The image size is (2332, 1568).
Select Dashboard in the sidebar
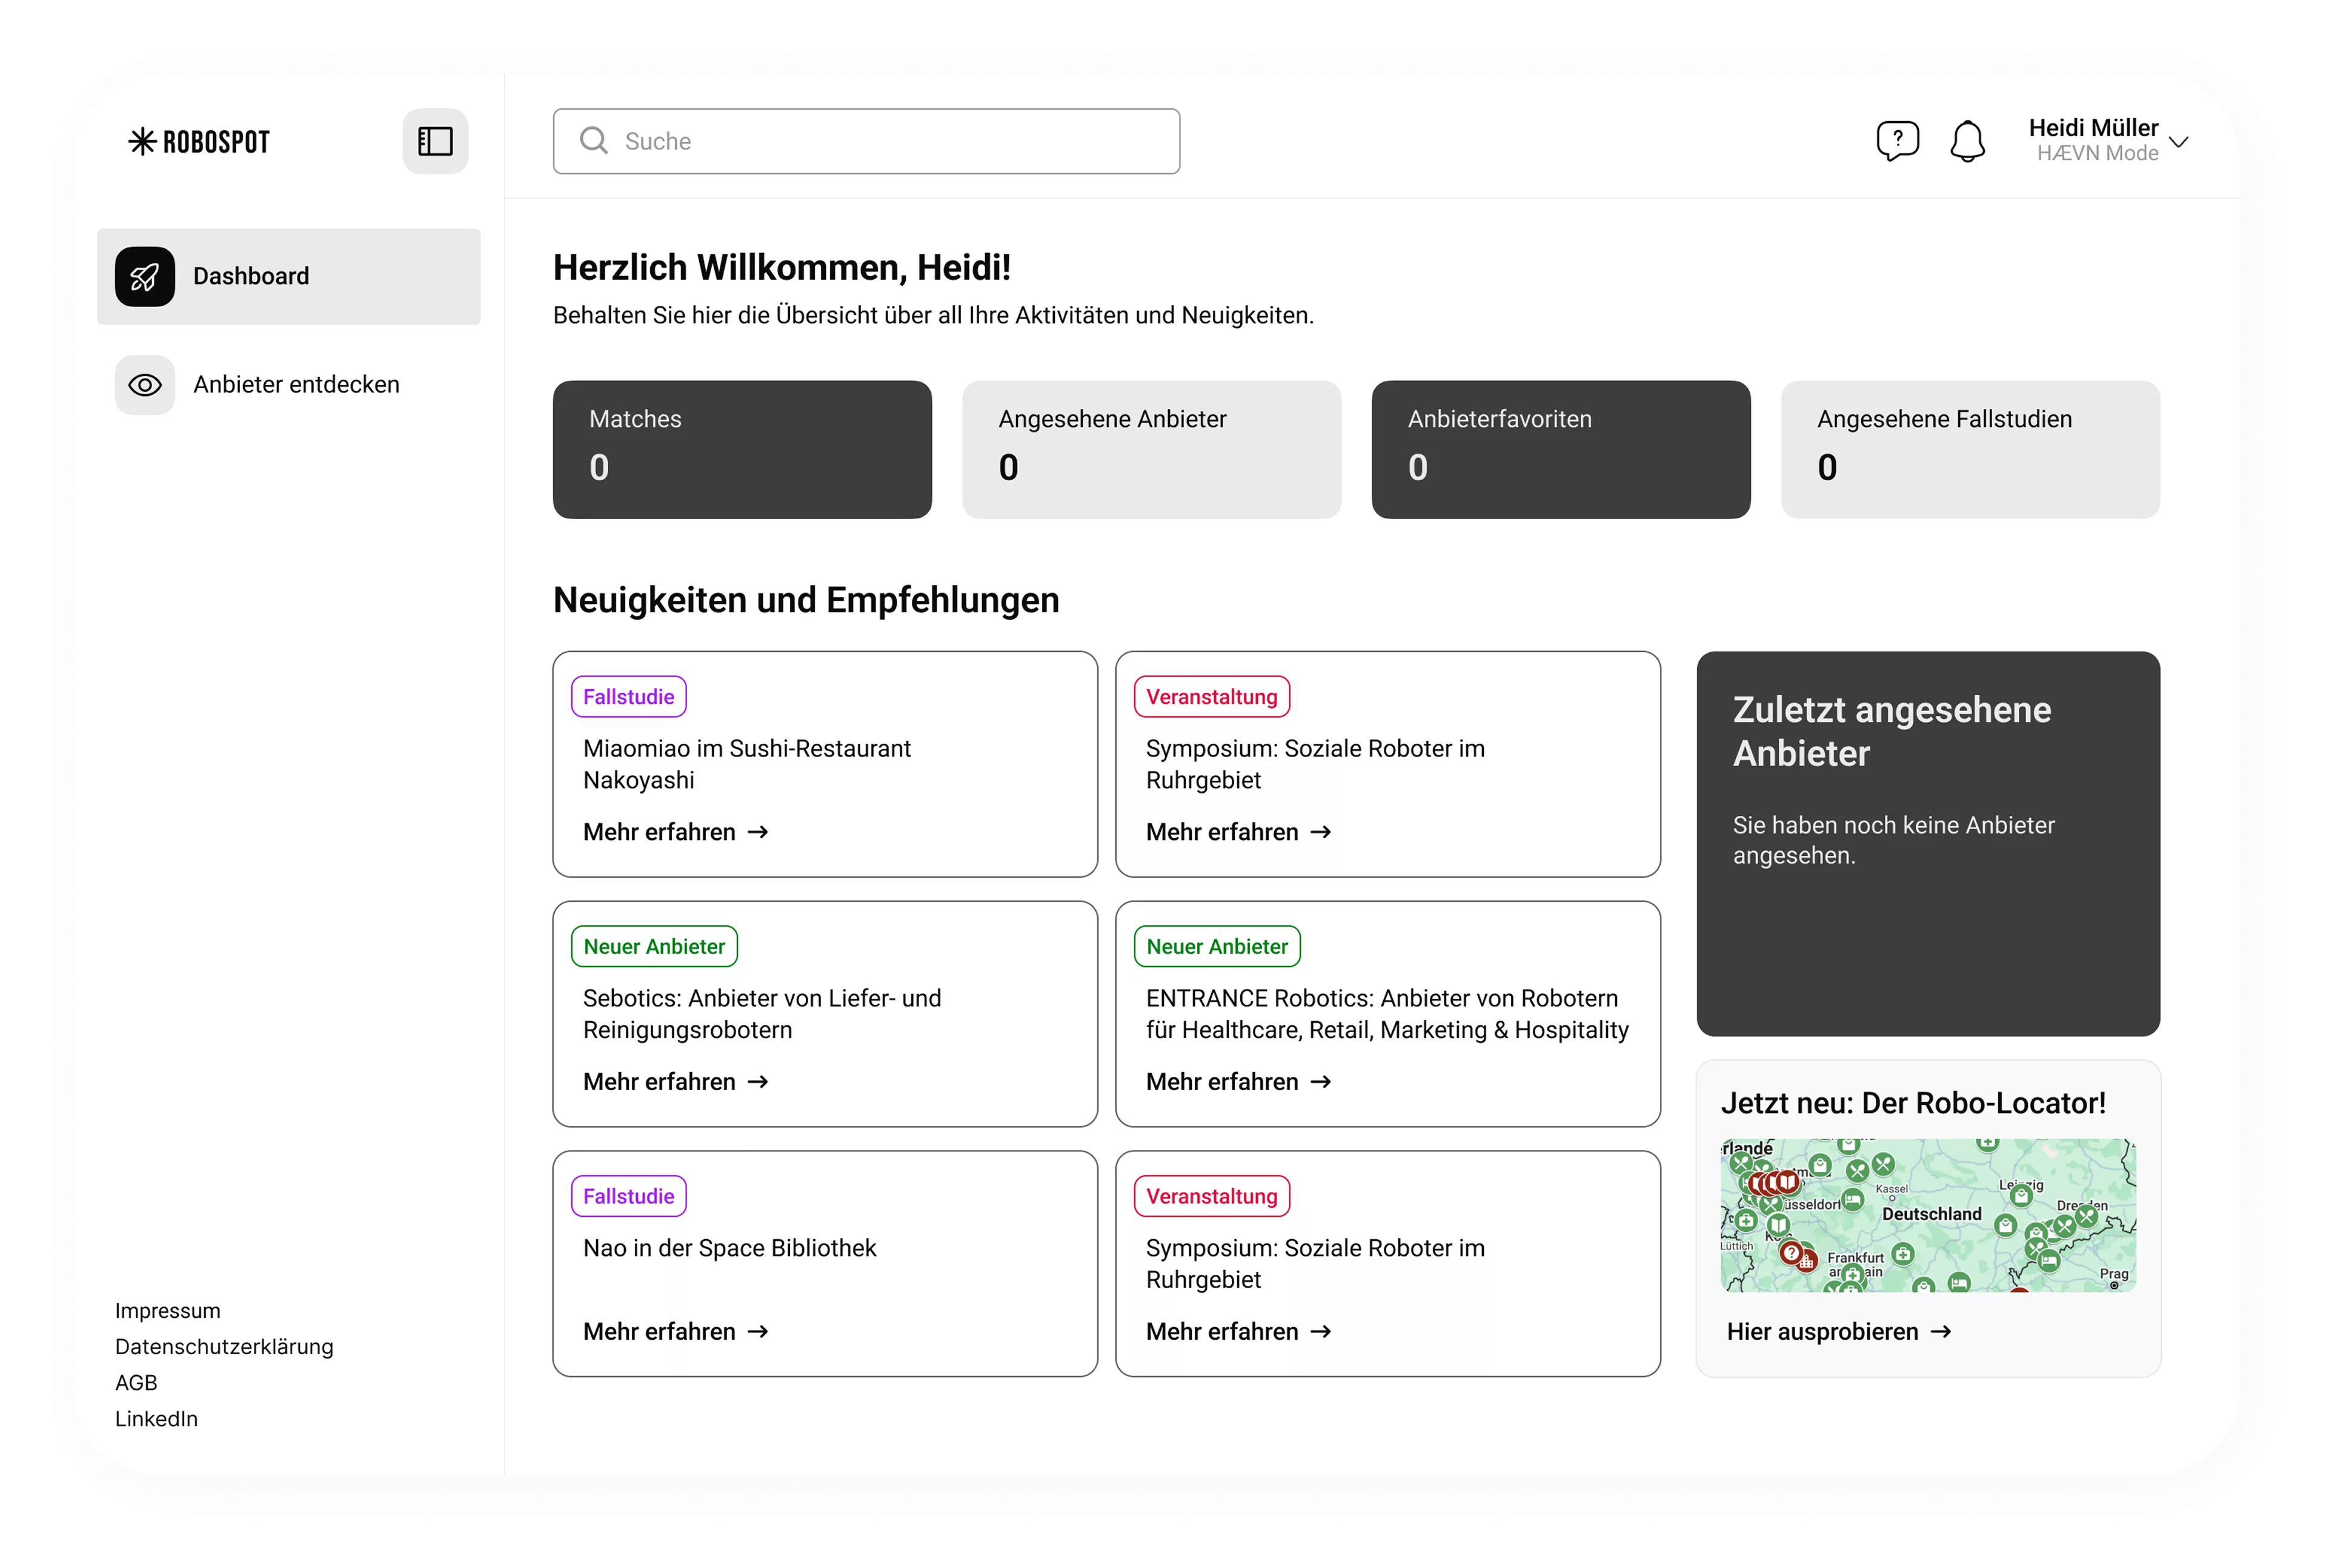(288, 277)
